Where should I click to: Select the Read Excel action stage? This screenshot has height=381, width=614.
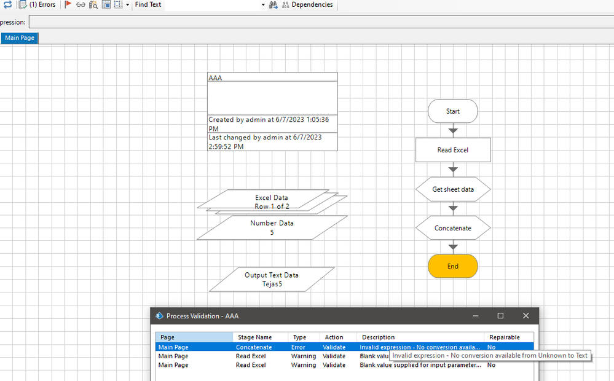(453, 150)
